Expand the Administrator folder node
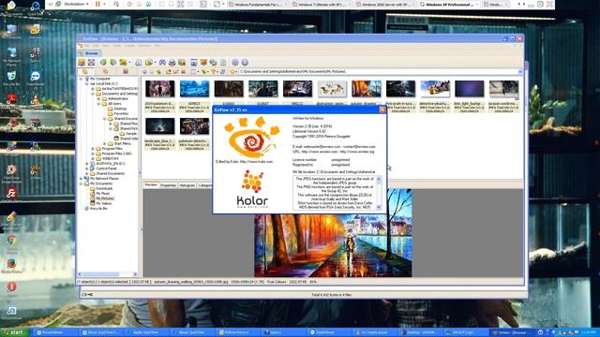This screenshot has height=337, width=600. [x=98, y=98]
